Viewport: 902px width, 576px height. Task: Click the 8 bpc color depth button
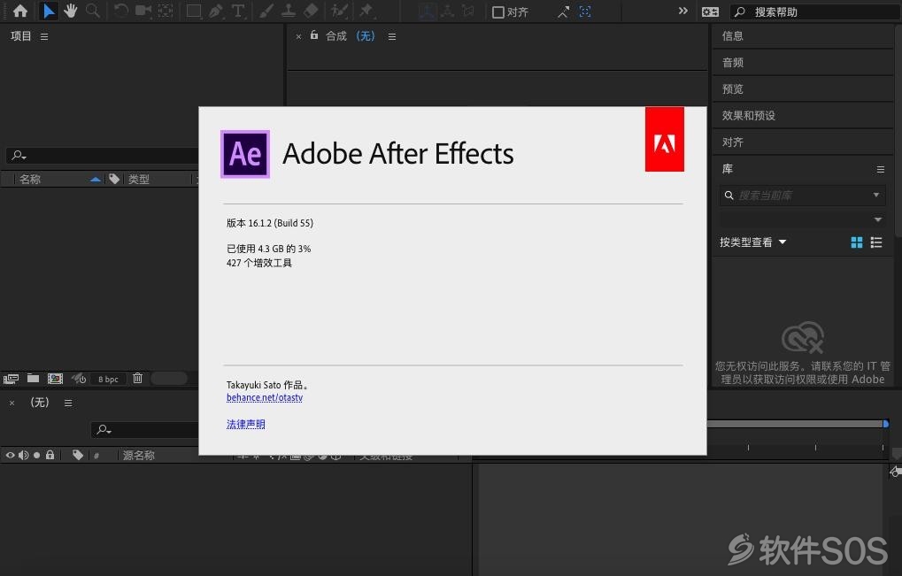[108, 379]
